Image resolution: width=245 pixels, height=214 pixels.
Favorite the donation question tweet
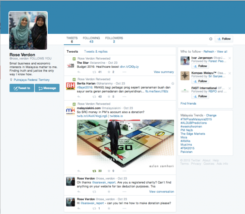[x=109, y=208]
